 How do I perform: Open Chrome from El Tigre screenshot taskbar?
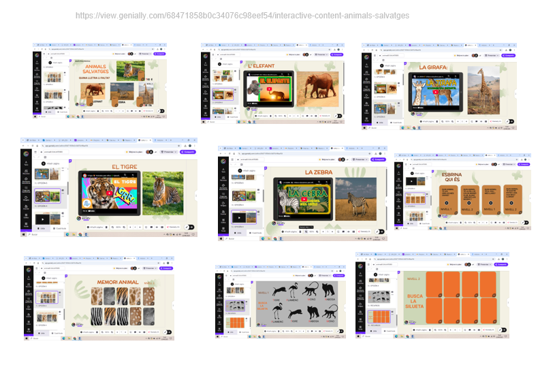[80, 234]
